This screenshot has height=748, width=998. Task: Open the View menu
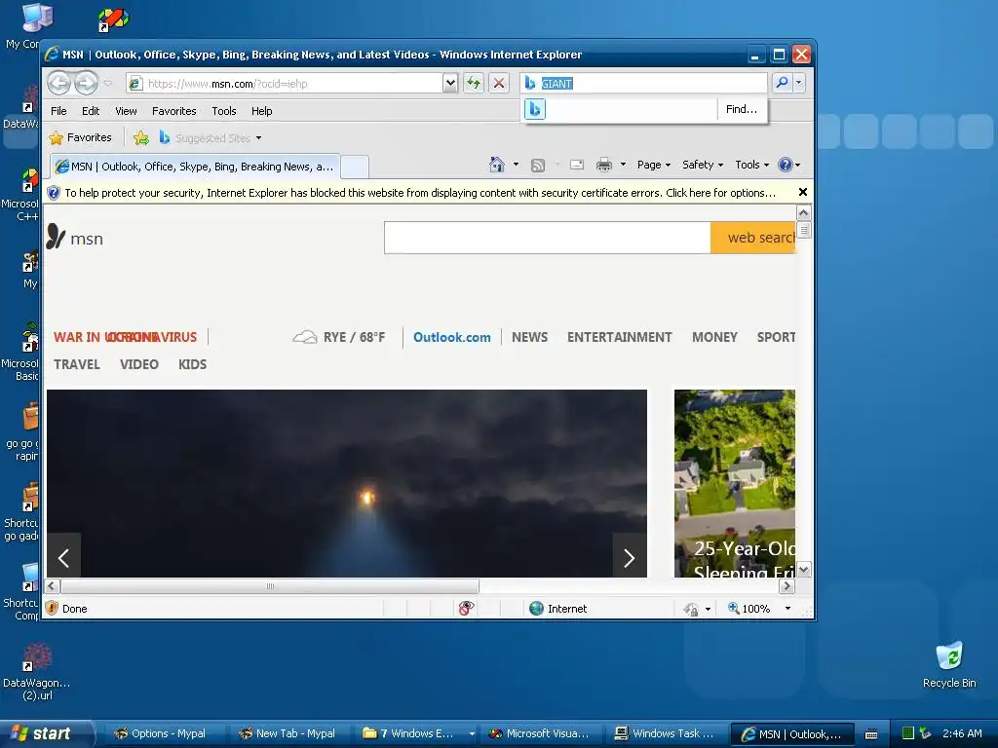coord(126,111)
